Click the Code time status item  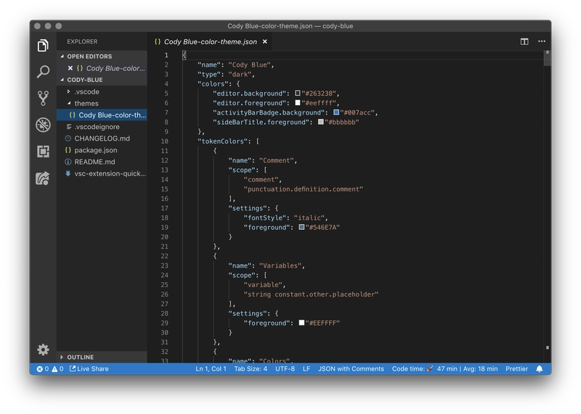point(444,369)
